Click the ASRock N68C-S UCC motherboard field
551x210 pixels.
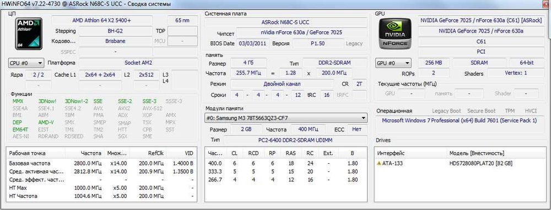click(285, 22)
